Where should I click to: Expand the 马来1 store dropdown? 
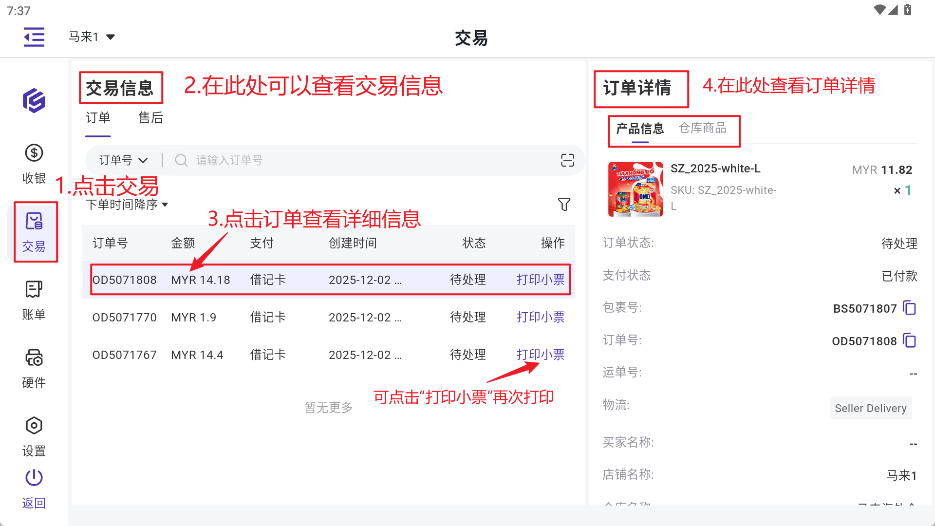click(x=92, y=37)
